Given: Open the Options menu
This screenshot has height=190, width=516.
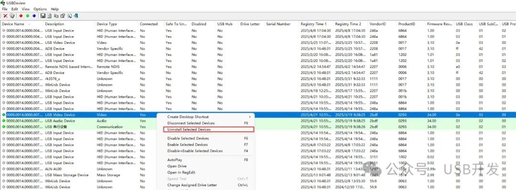Looking at the screenshot, I should [40, 9].
